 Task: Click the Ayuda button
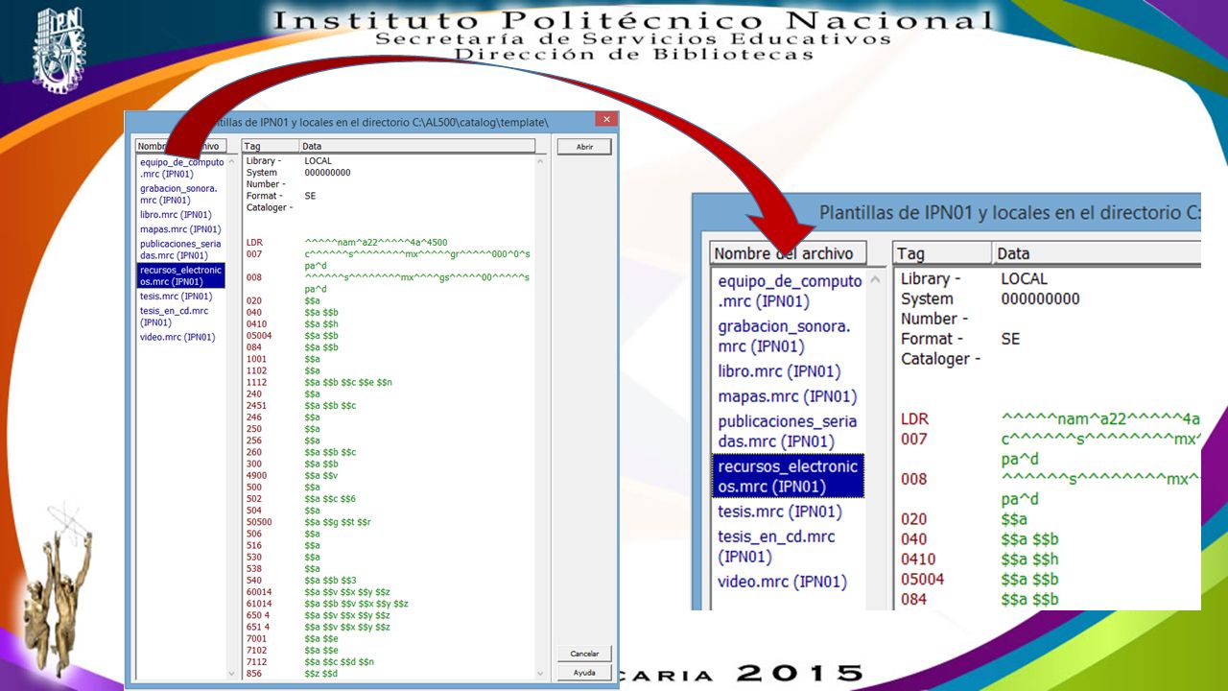pyautogui.click(x=584, y=673)
